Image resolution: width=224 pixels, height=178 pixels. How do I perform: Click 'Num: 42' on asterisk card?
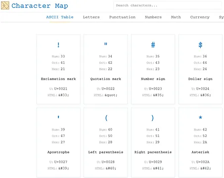pos(200,130)
